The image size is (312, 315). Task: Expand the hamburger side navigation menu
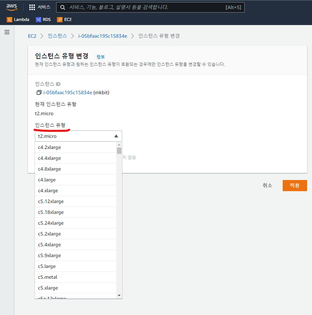click(x=7, y=32)
